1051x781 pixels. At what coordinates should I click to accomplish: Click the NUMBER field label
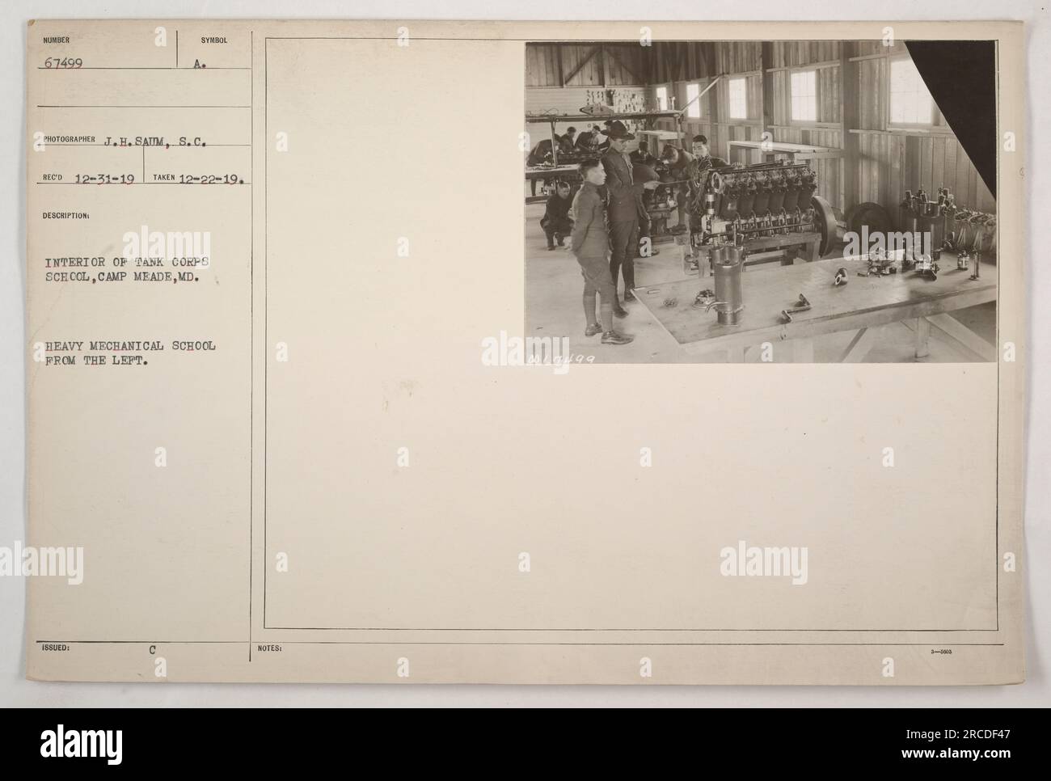[58, 40]
